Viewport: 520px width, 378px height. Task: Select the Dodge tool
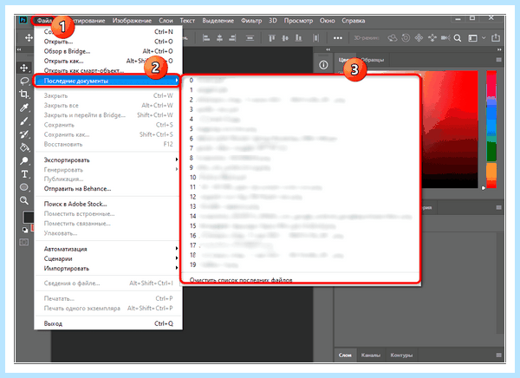point(24,161)
